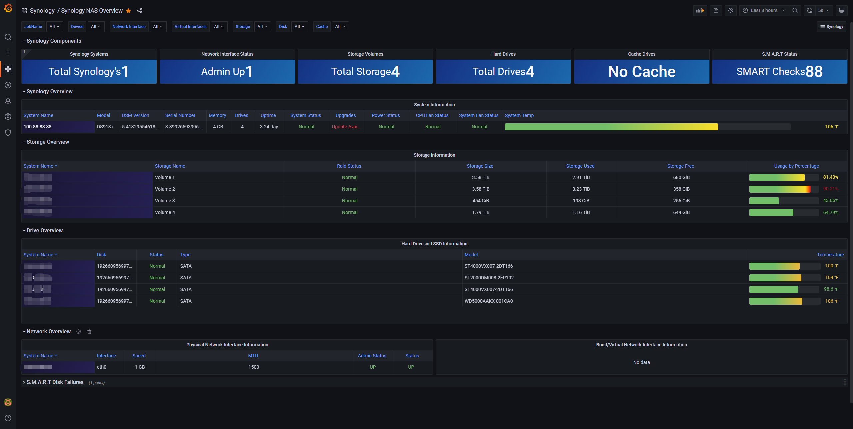Viewport: 853px width, 429px height.
Task: Zoom out the time range
Action: 795,10
